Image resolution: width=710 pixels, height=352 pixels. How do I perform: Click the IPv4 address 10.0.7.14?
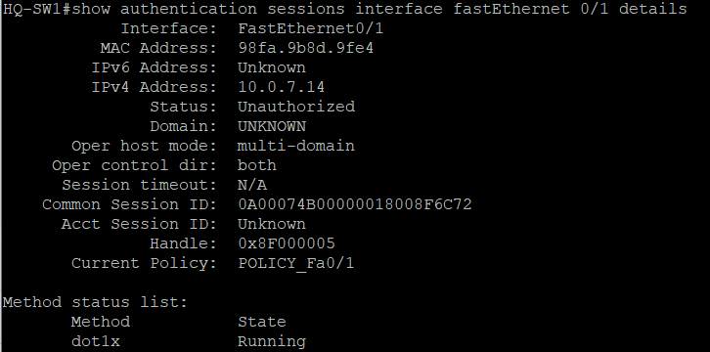(x=282, y=87)
